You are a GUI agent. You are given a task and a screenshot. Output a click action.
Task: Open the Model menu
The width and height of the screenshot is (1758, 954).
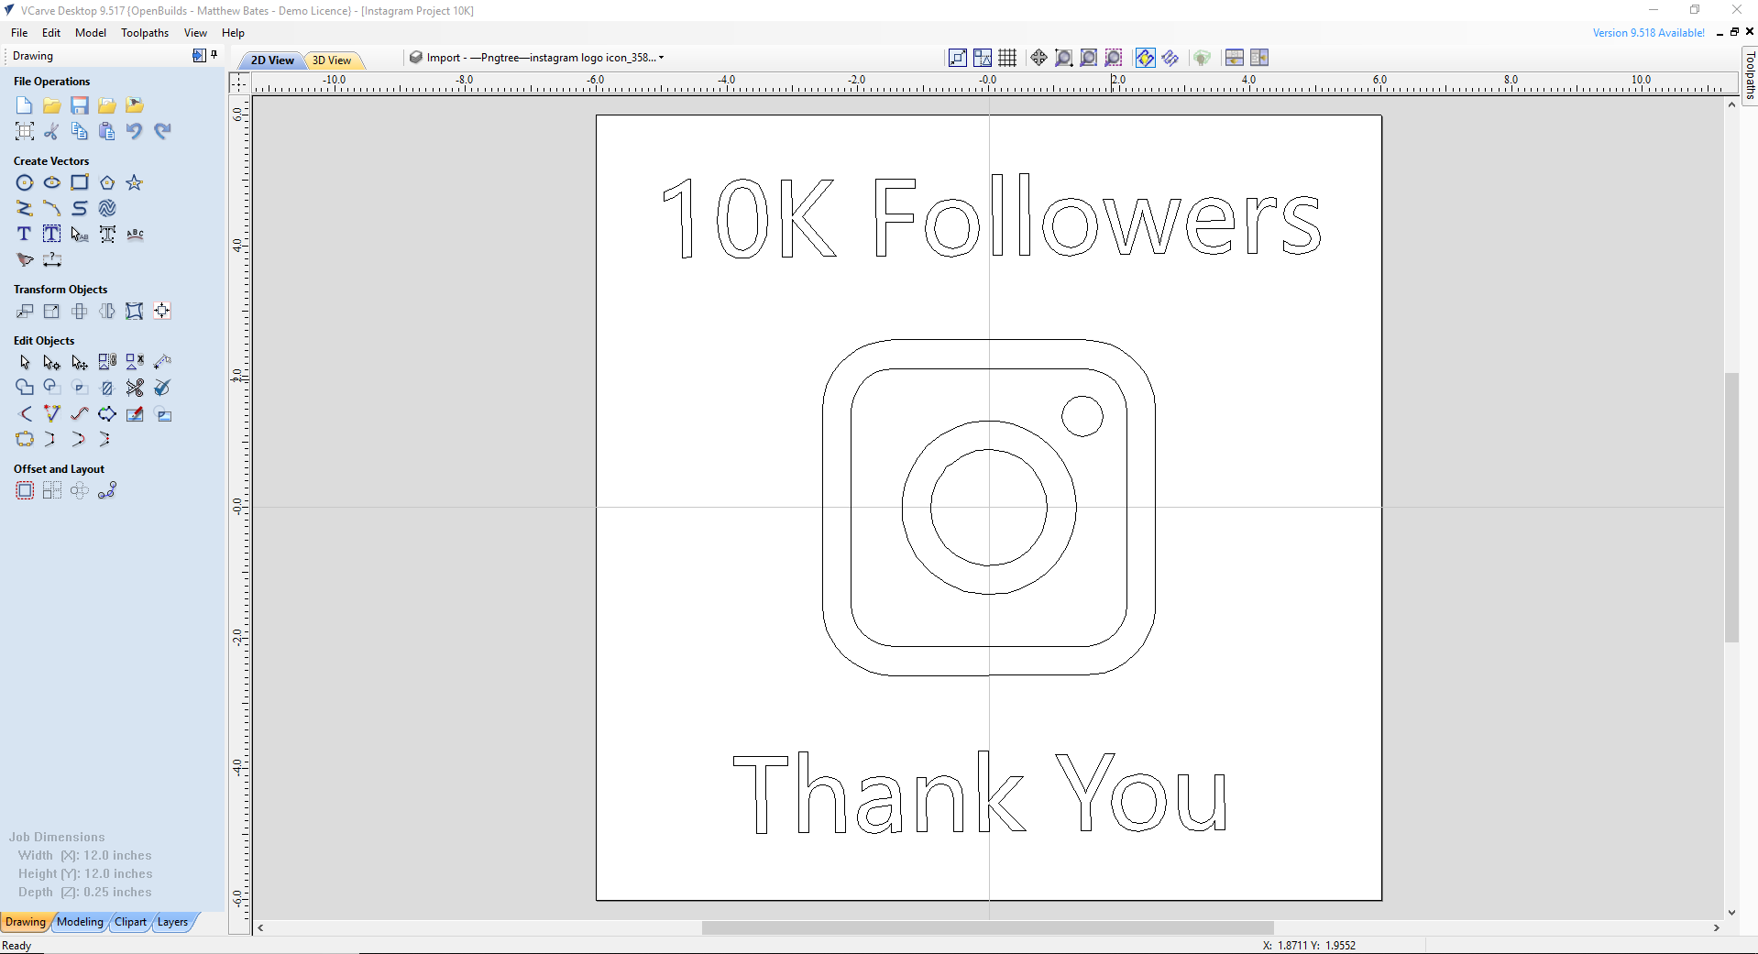(91, 33)
